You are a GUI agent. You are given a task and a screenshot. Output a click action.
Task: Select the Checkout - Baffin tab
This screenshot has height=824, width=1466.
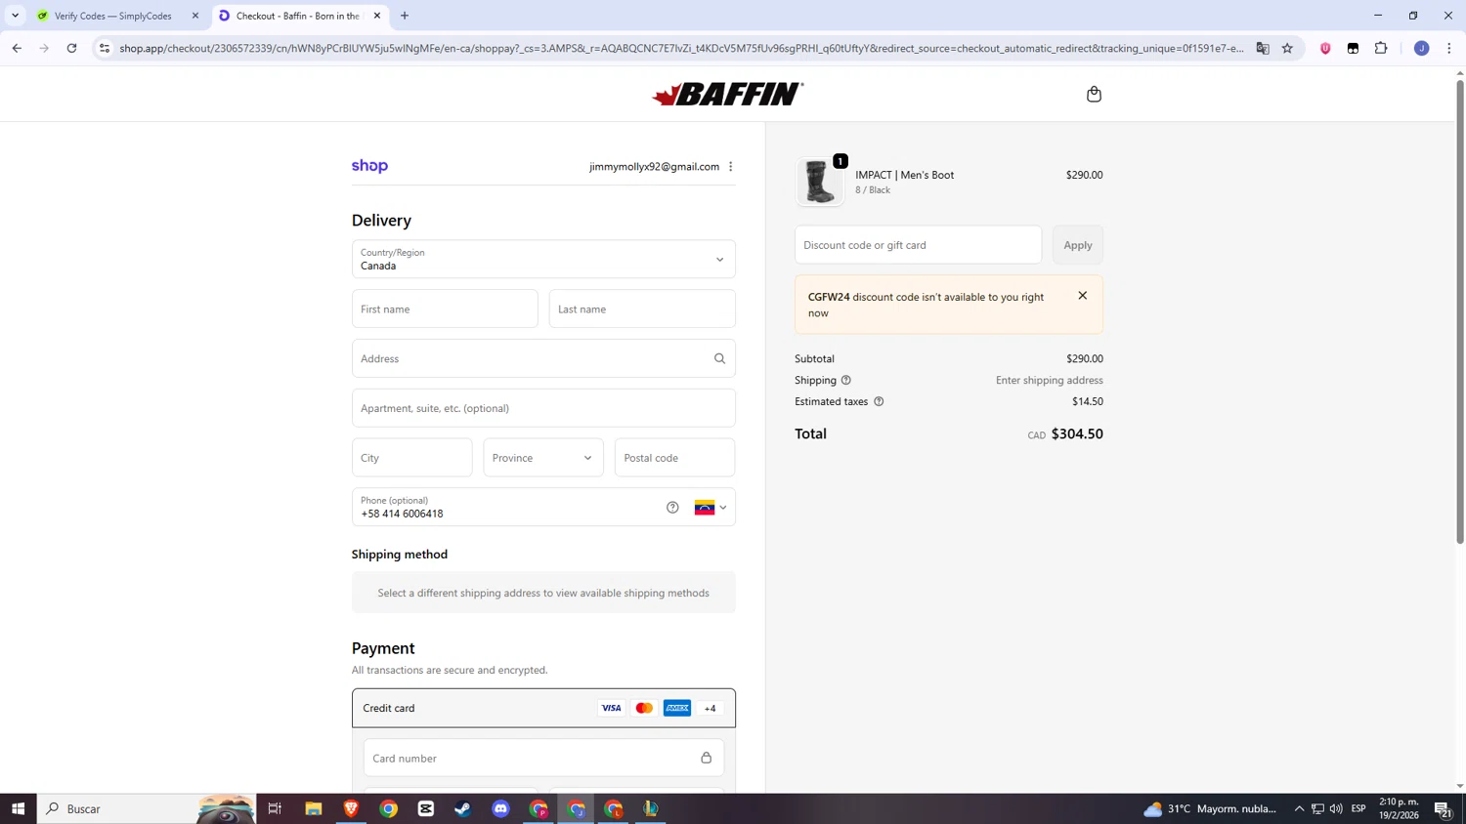(297, 16)
